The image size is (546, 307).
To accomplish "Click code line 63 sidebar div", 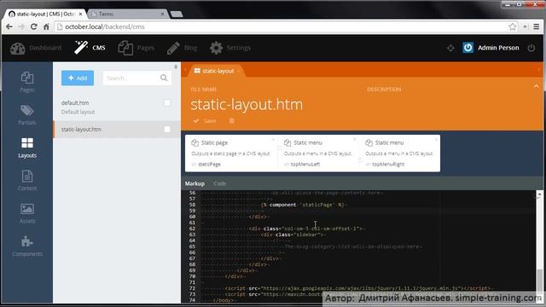I will (293, 235).
